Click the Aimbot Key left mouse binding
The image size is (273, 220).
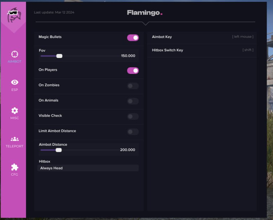[x=243, y=37]
